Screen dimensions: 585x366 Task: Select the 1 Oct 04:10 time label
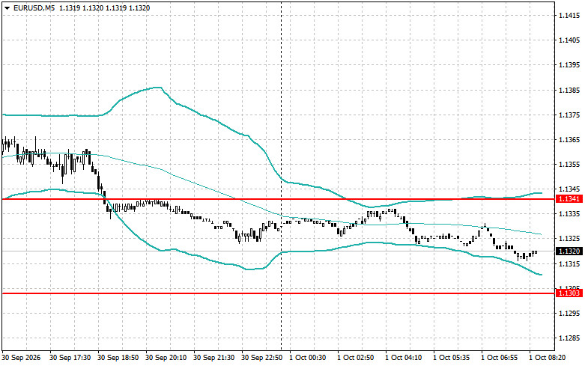click(403, 358)
